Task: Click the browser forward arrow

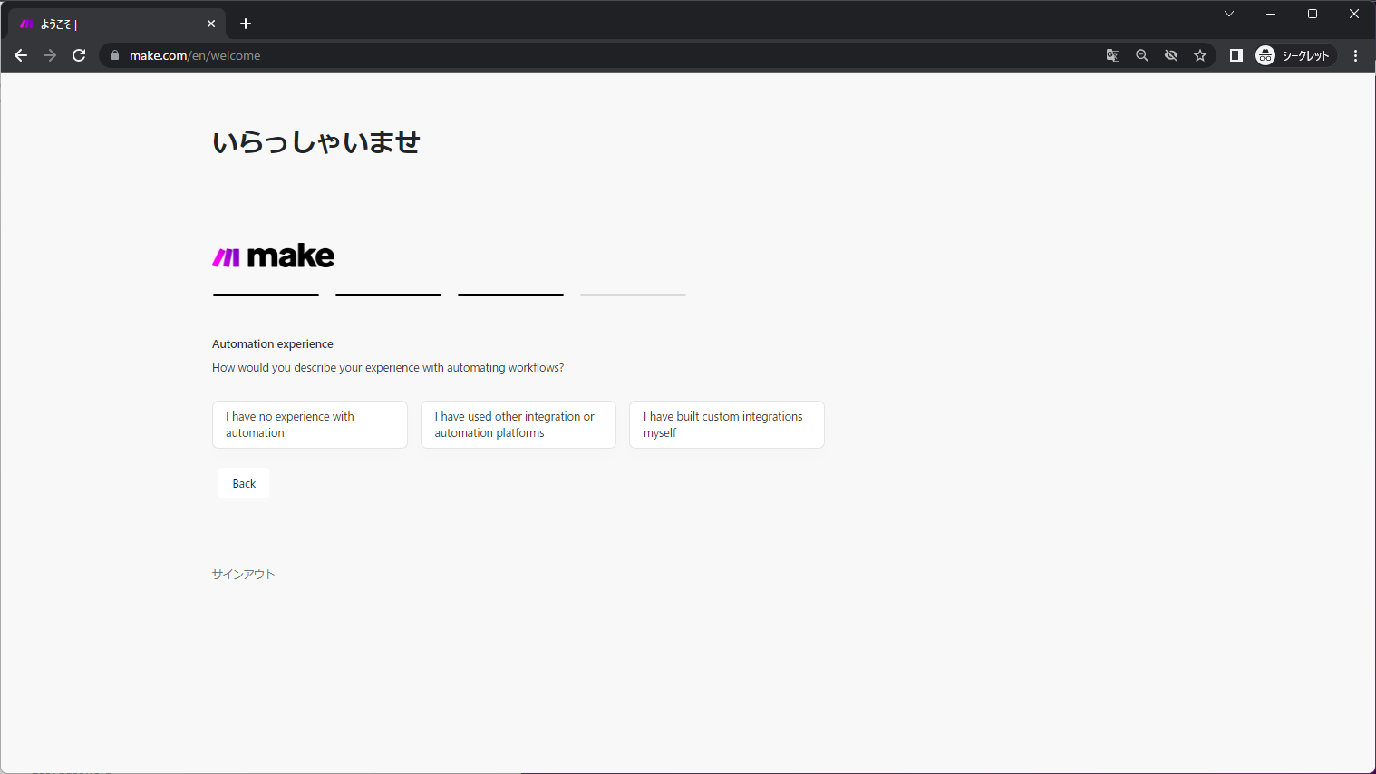Action: pos(50,55)
